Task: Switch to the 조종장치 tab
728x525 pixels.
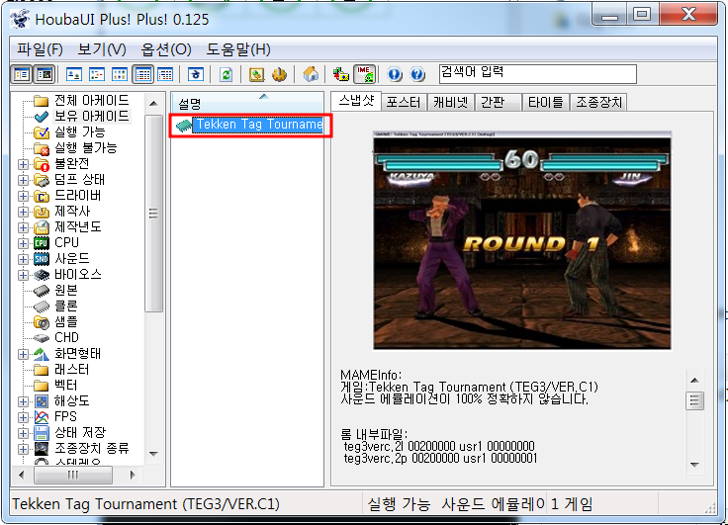Action: [x=599, y=102]
